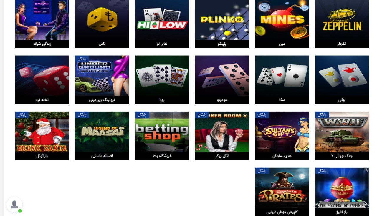Open the Plinko game thumbnail

(x=222, y=24)
